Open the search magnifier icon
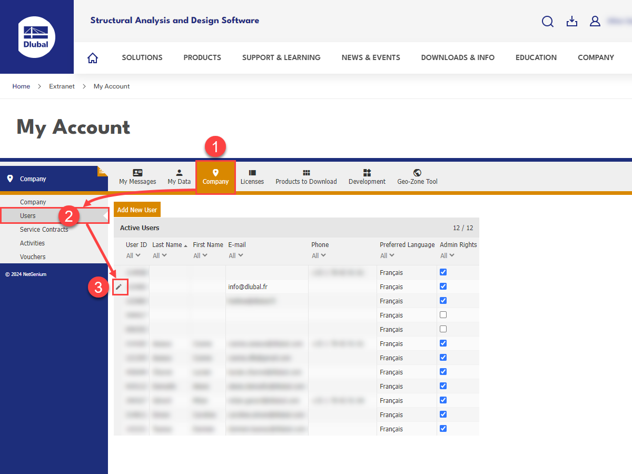The height and width of the screenshot is (474, 632). pos(548,22)
